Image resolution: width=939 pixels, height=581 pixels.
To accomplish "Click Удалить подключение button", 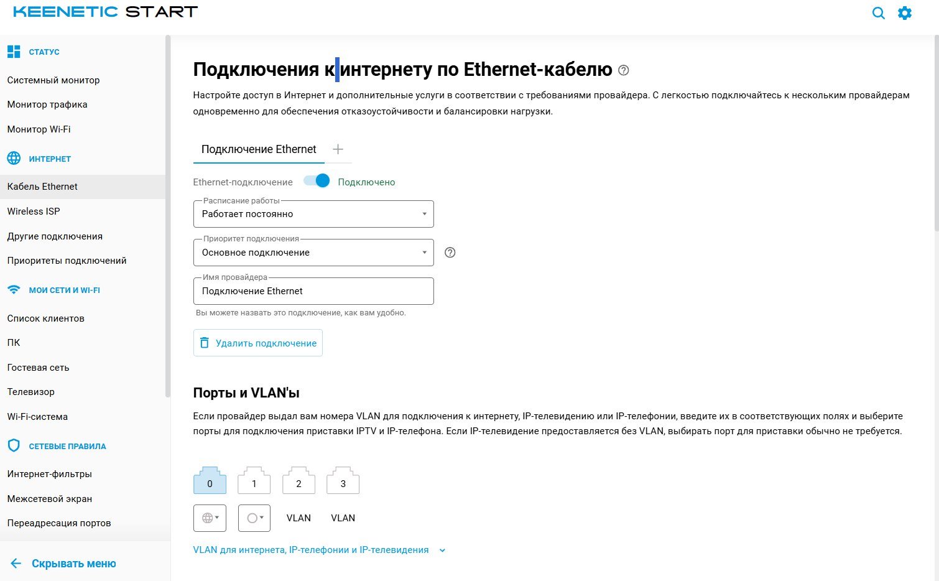I will click(x=258, y=343).
